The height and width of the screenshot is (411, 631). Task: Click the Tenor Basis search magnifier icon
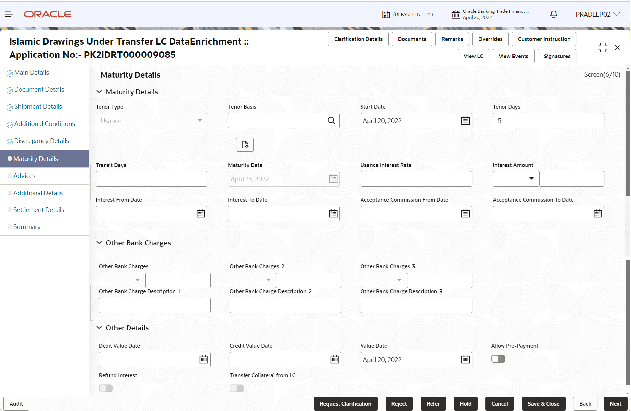pos(331,121)
